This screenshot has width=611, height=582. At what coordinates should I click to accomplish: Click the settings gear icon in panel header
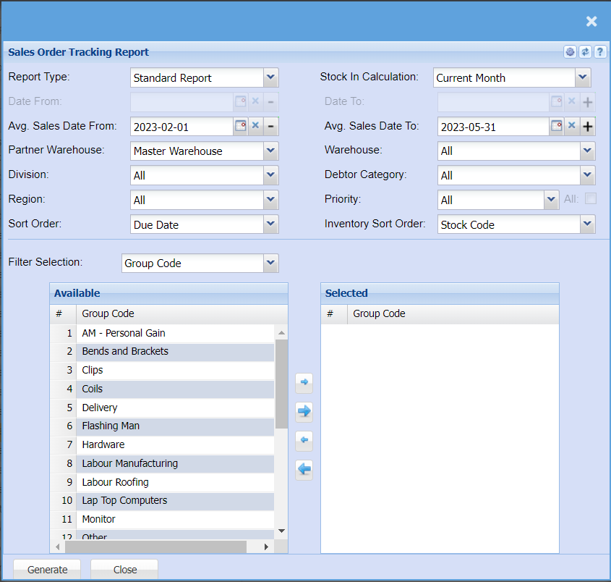(571, 52)
